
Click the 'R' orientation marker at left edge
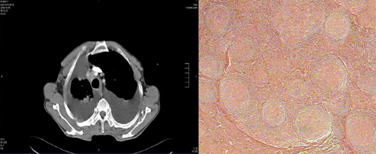pos(2,77)
